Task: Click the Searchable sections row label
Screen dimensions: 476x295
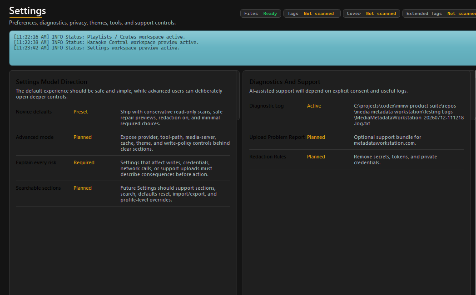Action: [38, 188]
